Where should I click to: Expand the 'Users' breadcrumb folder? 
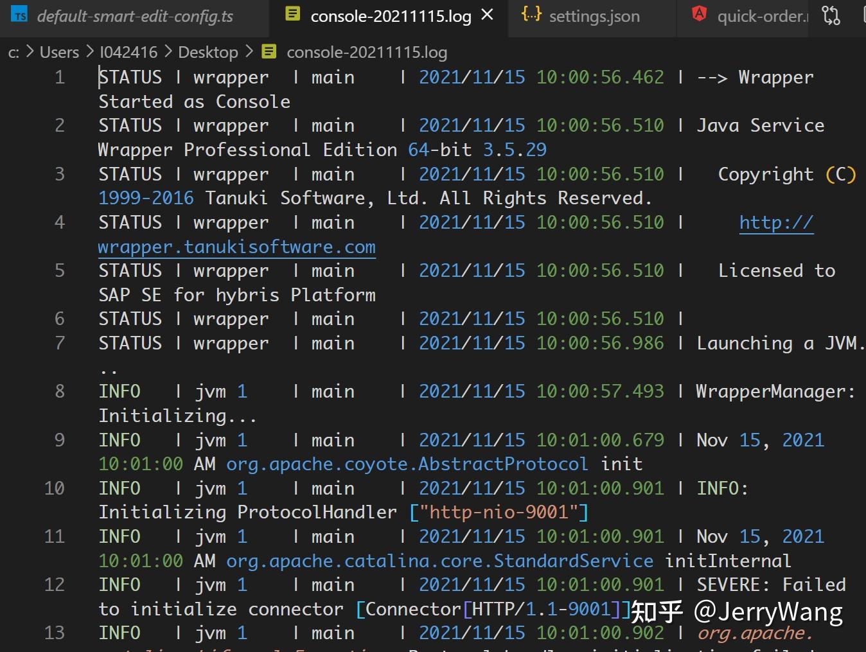59,52
